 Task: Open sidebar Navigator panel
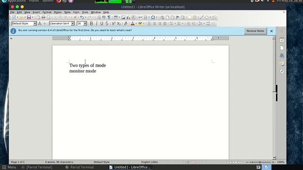282,71
